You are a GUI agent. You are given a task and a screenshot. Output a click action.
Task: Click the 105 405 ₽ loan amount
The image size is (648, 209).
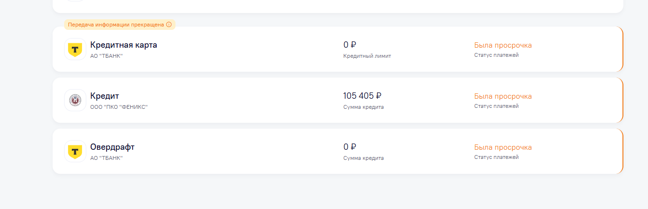362,96
